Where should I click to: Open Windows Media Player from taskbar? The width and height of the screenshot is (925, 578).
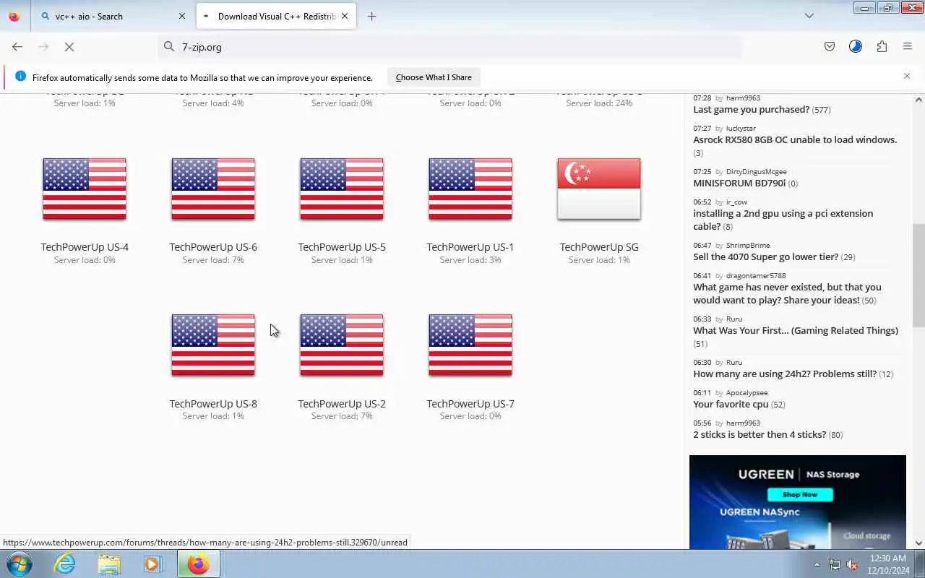click(152, 564)
